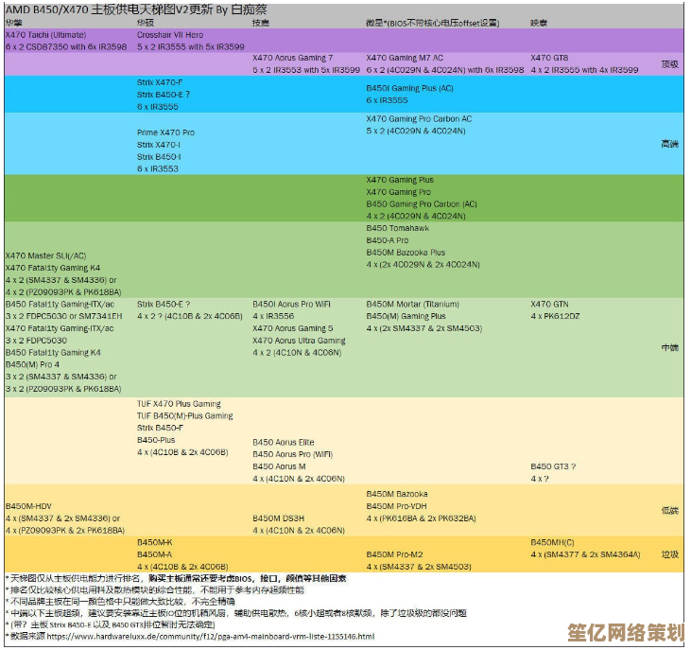Click the X470 Aorus Gaming 7 entry
Screen dimensions: 691x650
point(293,58)
